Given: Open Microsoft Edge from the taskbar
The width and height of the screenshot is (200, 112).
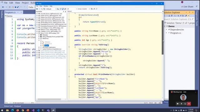Looking at the screenshot, I should coord(12,110).
